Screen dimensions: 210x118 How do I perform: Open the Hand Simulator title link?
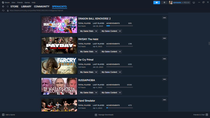point(87,101)
